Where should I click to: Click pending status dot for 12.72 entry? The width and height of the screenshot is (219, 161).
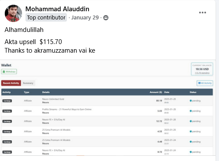point(190,121)
